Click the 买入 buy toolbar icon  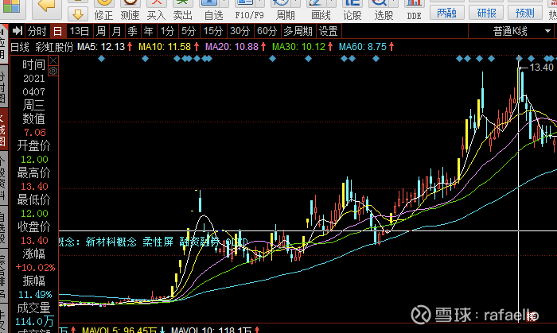click(x=156, y=10)
